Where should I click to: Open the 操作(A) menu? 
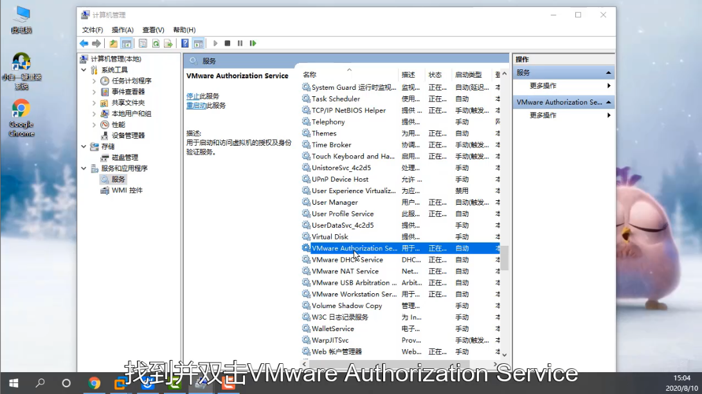coord(122,30)
